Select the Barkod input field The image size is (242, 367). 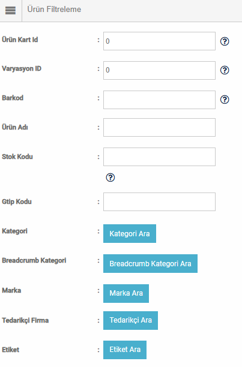(x=159, y=100)
